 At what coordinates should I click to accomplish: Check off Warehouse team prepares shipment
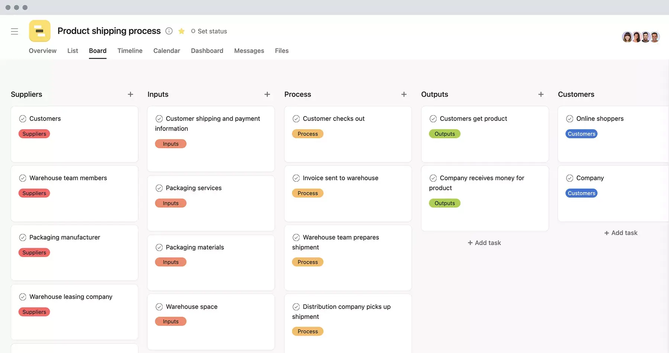pyautogui.click(x=296, y=237)
